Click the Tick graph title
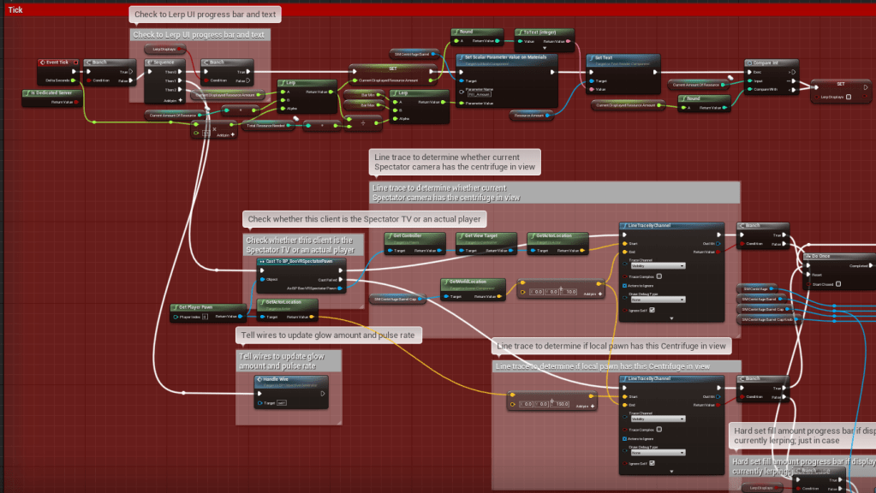The image size is (876, 493). click(15, 9)
